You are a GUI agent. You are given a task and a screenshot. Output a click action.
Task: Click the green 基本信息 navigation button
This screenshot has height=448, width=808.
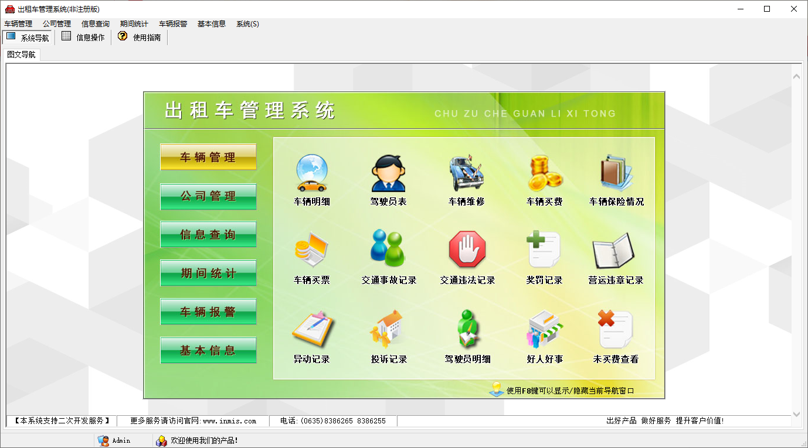point(208,351)
